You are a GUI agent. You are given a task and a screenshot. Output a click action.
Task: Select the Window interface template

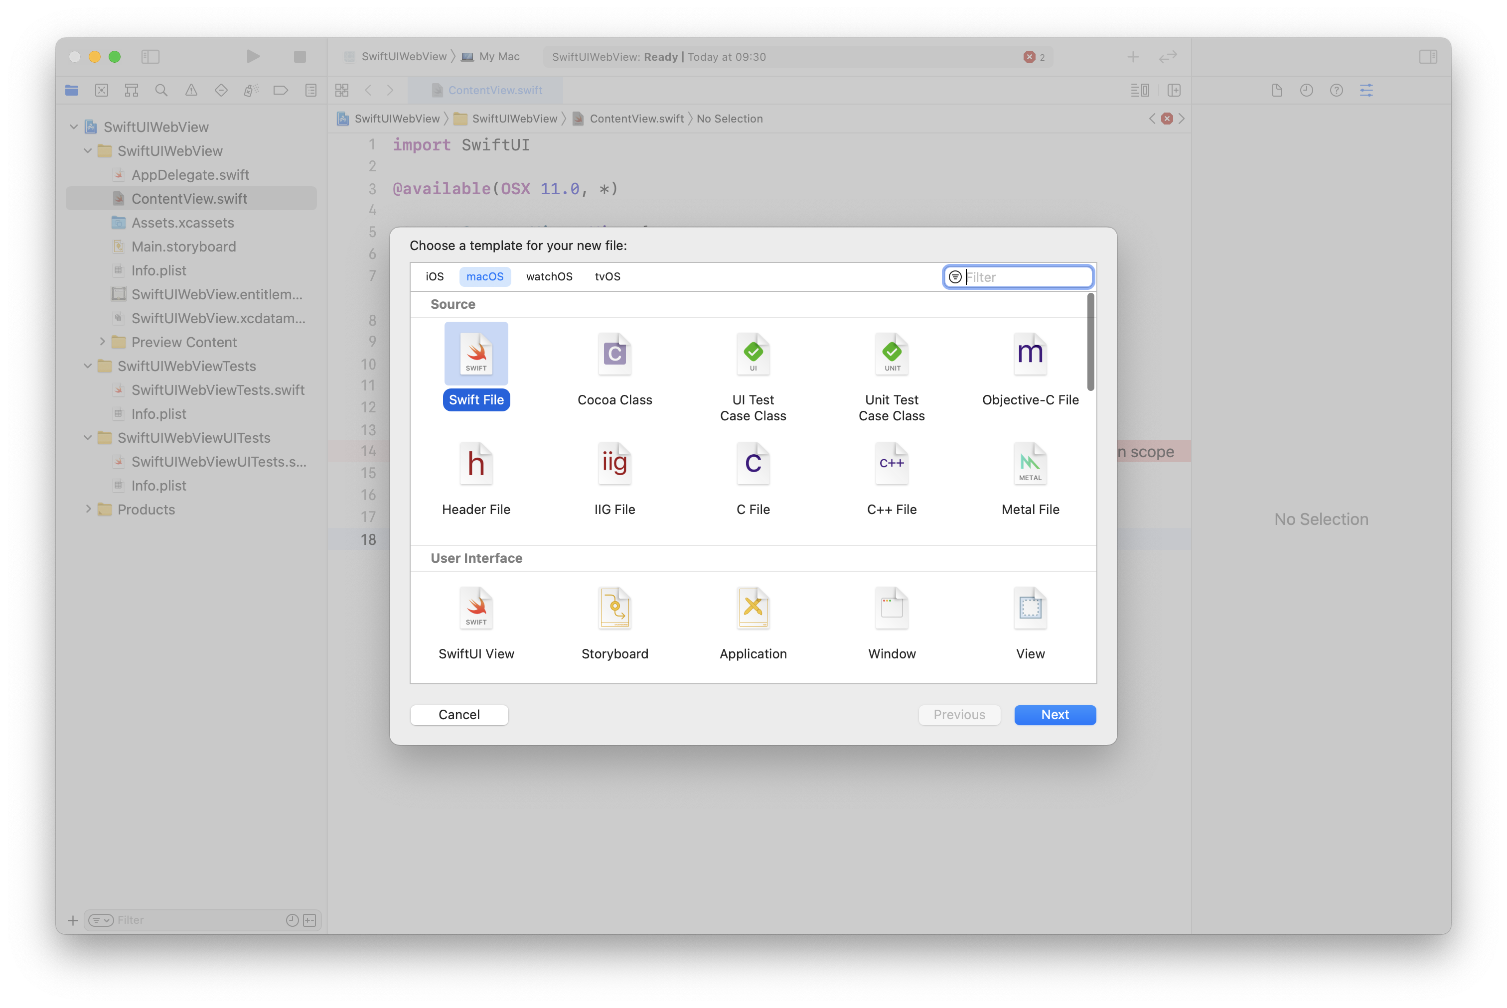(892, 624)
